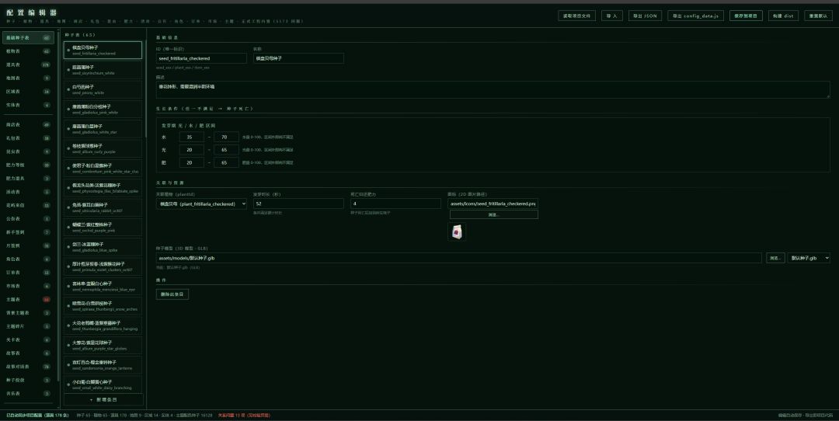Select the seed_sandersonia_orange_lanterns entry
The image size is (839, 421).
[x=103, y=365]
